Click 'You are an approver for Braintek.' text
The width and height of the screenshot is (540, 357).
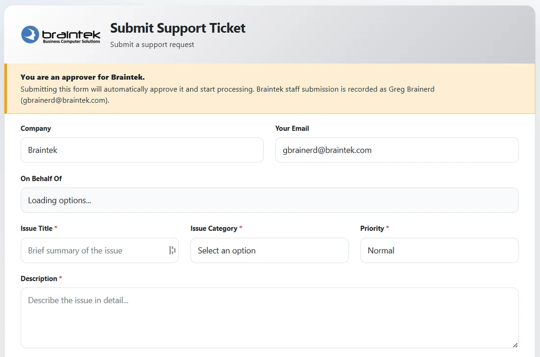(x=82, y=77)
